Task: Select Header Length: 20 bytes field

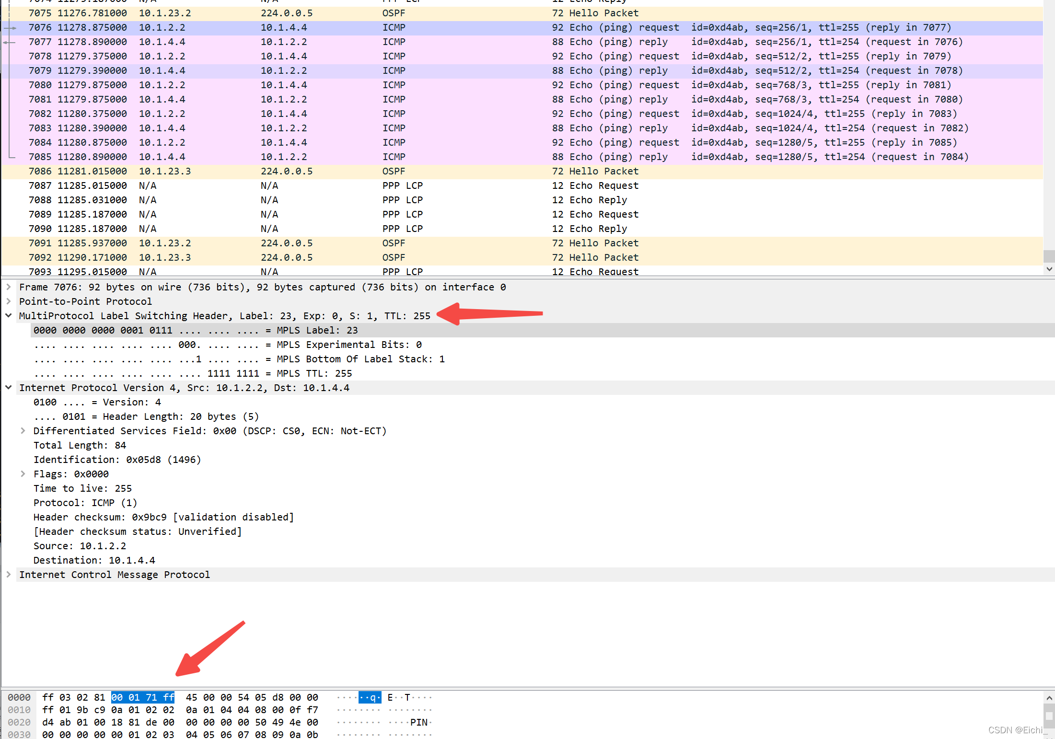Action: [x=543, y=416]
